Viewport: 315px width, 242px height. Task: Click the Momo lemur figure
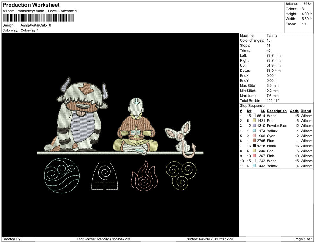(x=180, y=139)
